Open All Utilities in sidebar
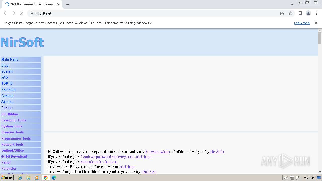322x181 pixels. tap(20, 114)
